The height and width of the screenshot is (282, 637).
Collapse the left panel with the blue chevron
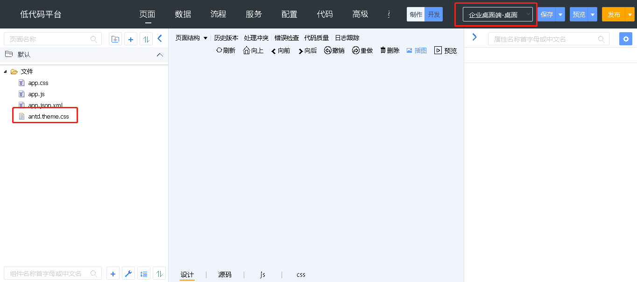pyautogui.click(x=160, y=39)
